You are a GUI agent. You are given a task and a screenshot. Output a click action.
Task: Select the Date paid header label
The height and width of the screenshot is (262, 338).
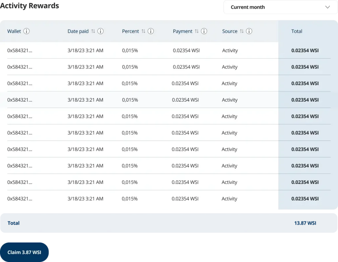[78, 31]
